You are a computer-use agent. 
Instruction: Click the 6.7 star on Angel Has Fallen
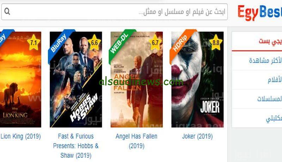(x=155, y=43)
